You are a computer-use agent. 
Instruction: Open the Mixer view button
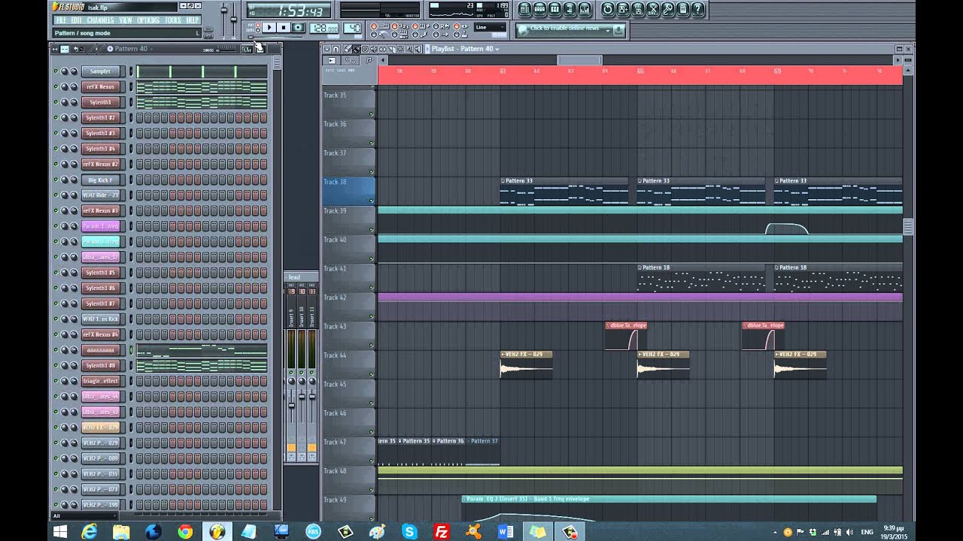[x=585, y=10]
